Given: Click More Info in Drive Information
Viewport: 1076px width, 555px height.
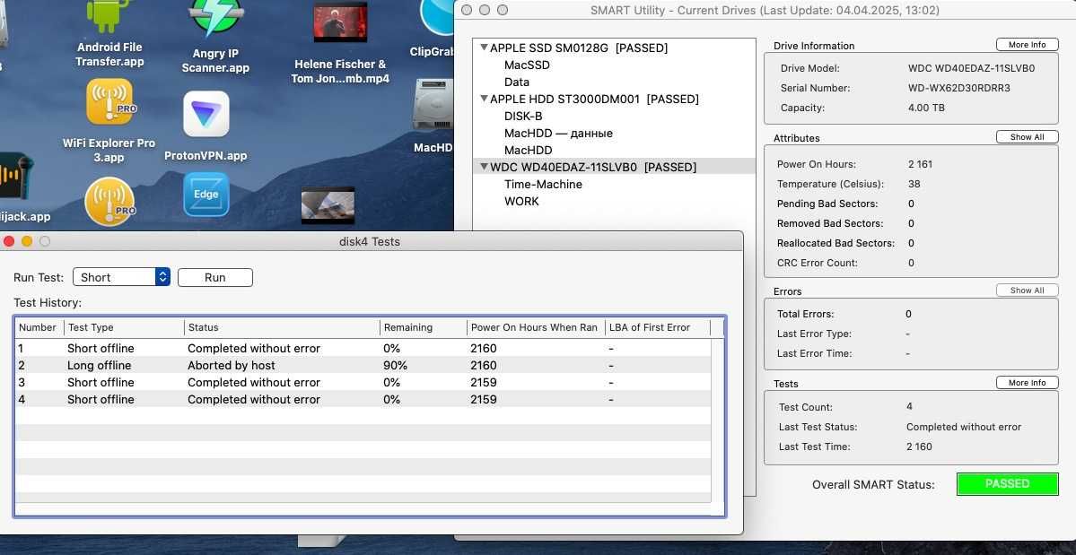Looking at the screenshot, I should point(1027,45).
